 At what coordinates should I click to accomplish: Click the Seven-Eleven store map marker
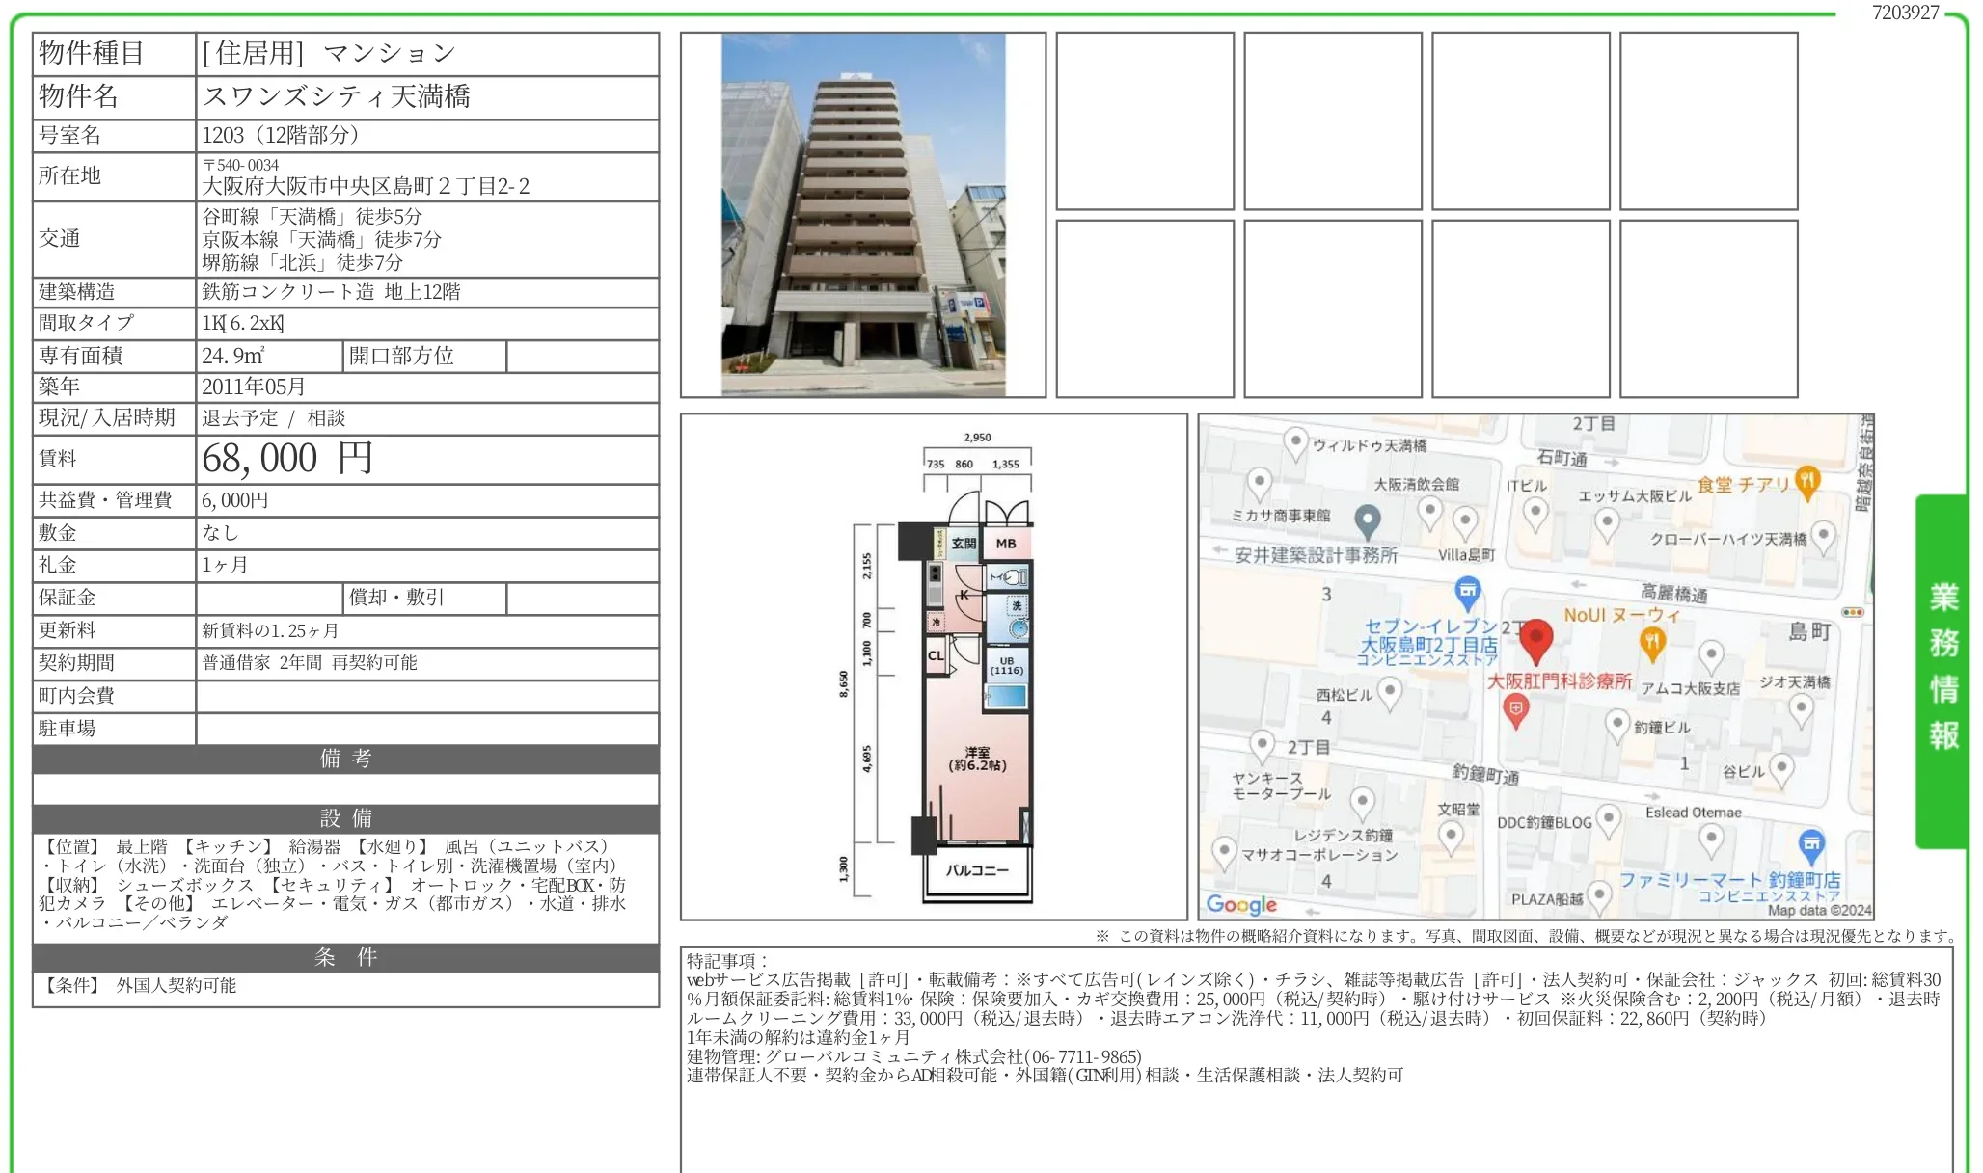click(1467, 590)
